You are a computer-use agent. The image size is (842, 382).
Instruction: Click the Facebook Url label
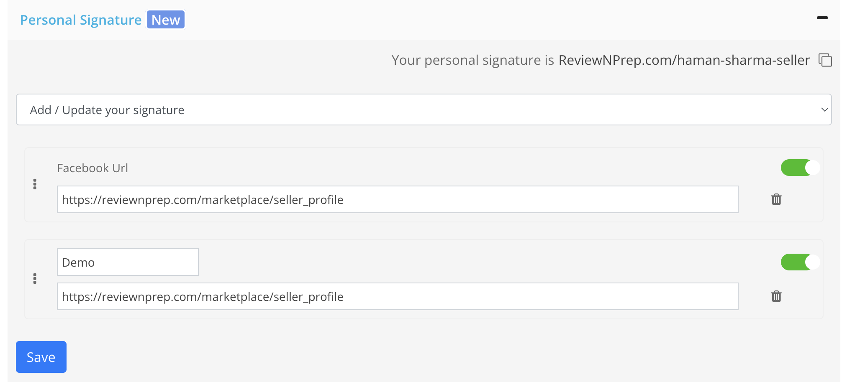click(92, 168)
